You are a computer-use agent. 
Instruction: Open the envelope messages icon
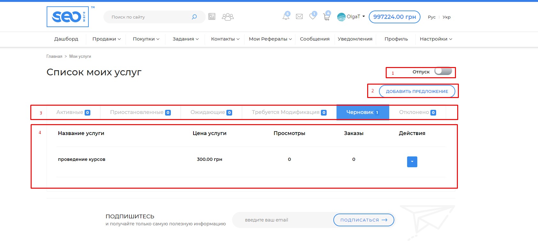pos(299,17)
